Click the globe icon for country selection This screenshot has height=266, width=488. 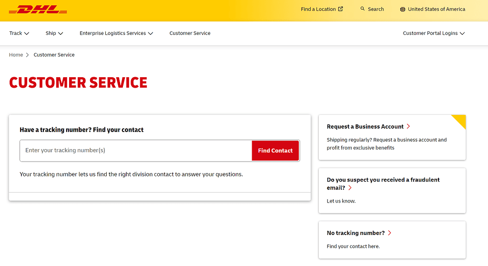[403, 10]
